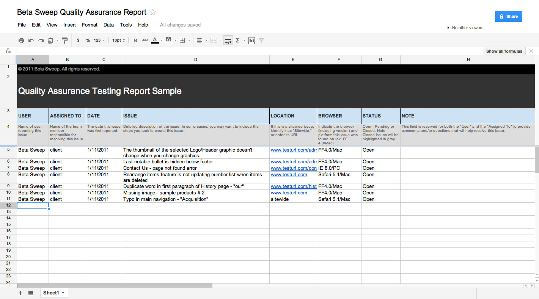Screen dimensions: 539x299
Task: Open the sigma functions icon
Action: 238,40
